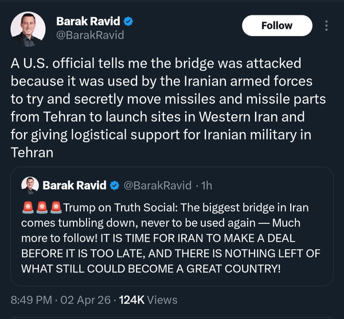The image size is (344, 319).
Task: Follow Barak Ravid
Action: tap(277, 26)
